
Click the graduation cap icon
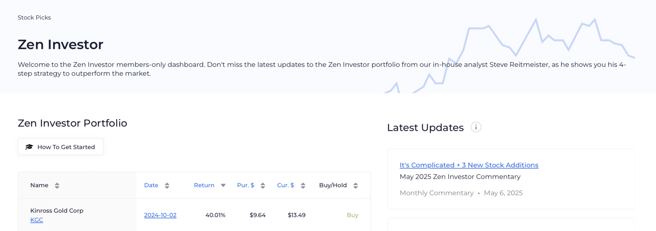[x=29, y=147]
